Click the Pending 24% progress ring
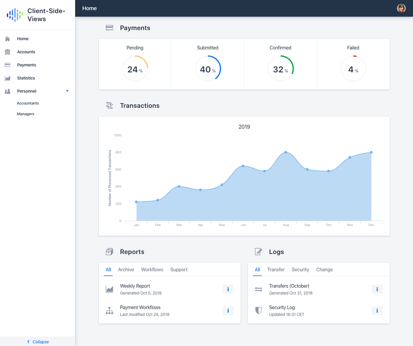The width and height of the screenshot is (413, 346). click(x=135, y=69)
